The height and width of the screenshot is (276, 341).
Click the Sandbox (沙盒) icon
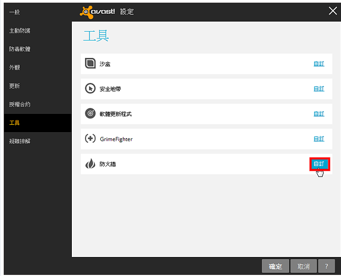coord(90,63)
